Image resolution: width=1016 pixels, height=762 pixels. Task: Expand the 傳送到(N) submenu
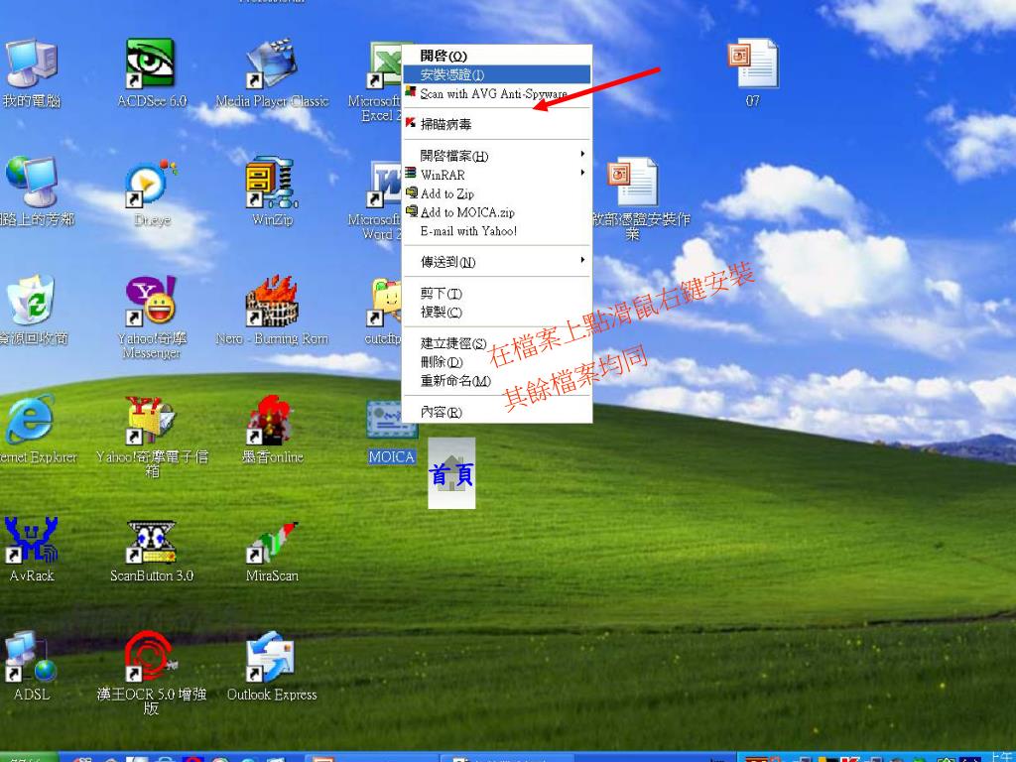point(496,262)
